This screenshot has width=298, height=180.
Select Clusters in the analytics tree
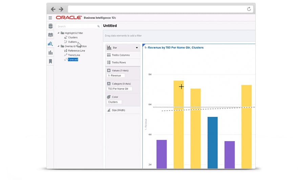point(72,37)
